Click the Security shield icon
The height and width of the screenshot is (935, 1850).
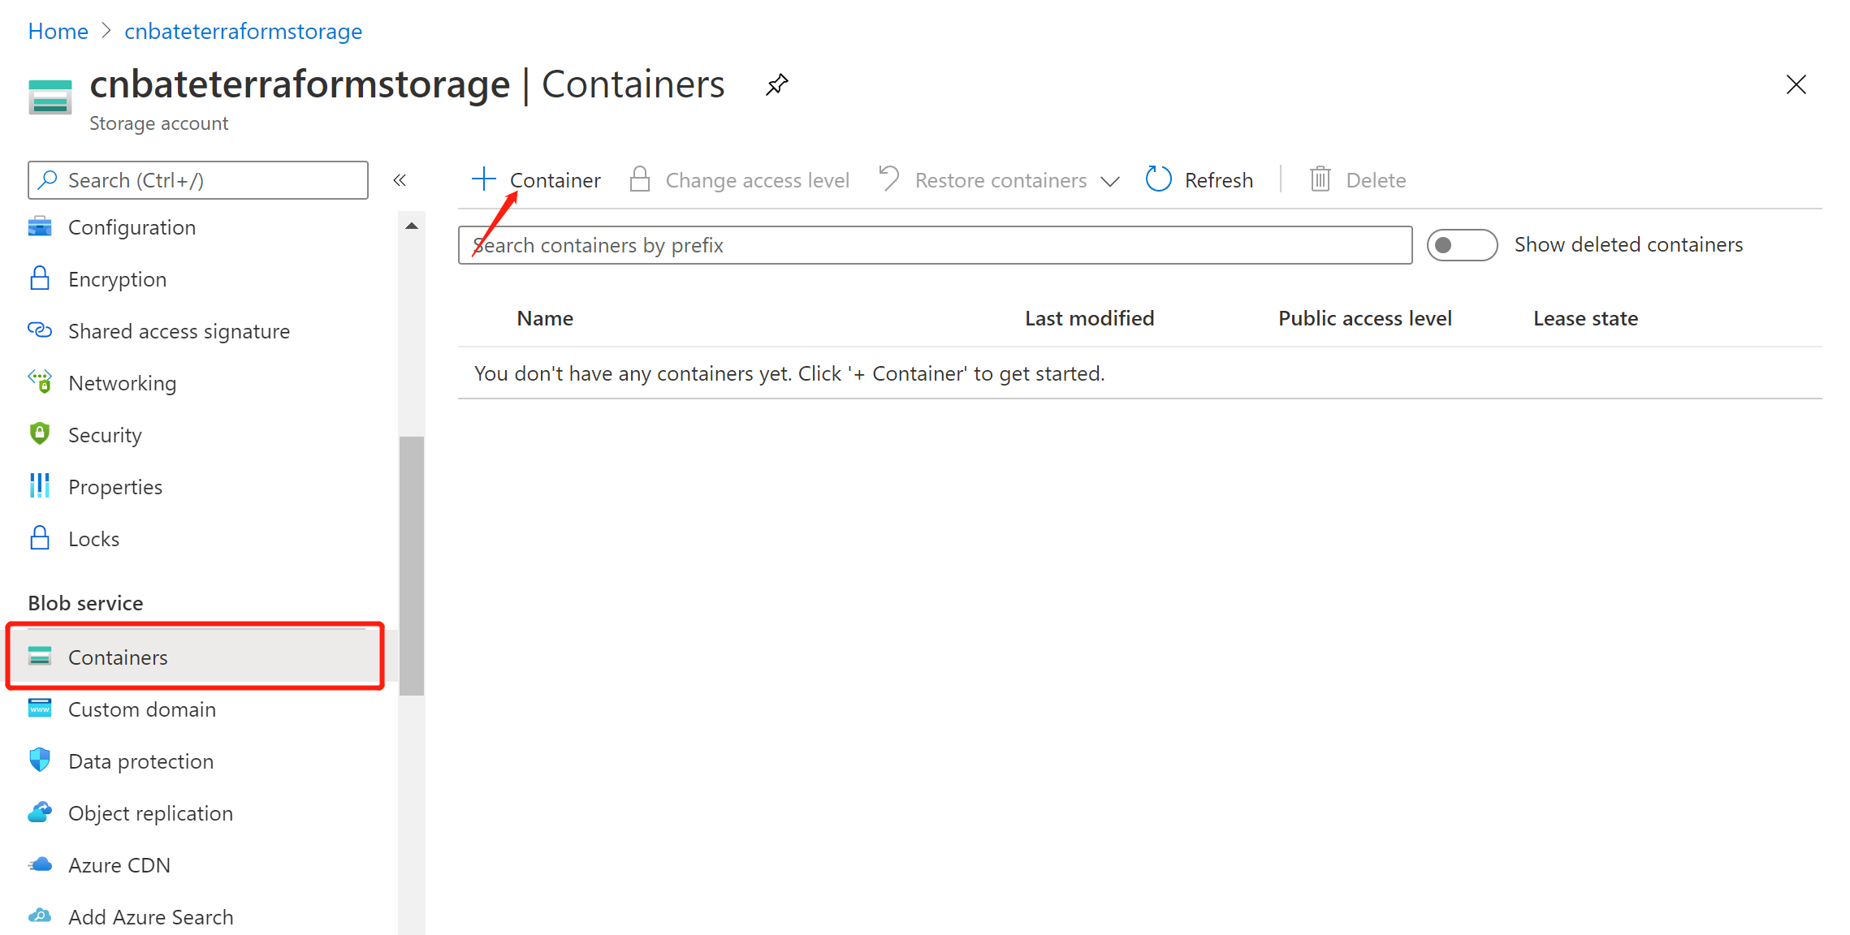click(x=40, y=433)
